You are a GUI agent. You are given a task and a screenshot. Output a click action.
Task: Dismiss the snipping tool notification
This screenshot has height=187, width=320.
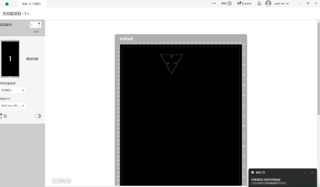pos(312,173)
